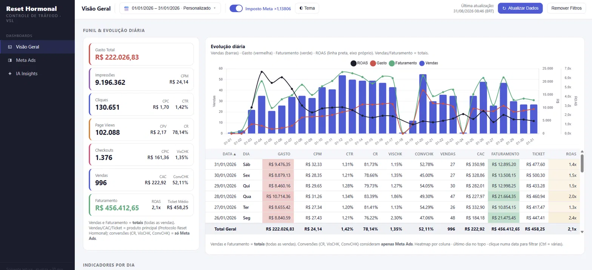Click the table vertical scrollbar thumb

(x=582, y=163)
